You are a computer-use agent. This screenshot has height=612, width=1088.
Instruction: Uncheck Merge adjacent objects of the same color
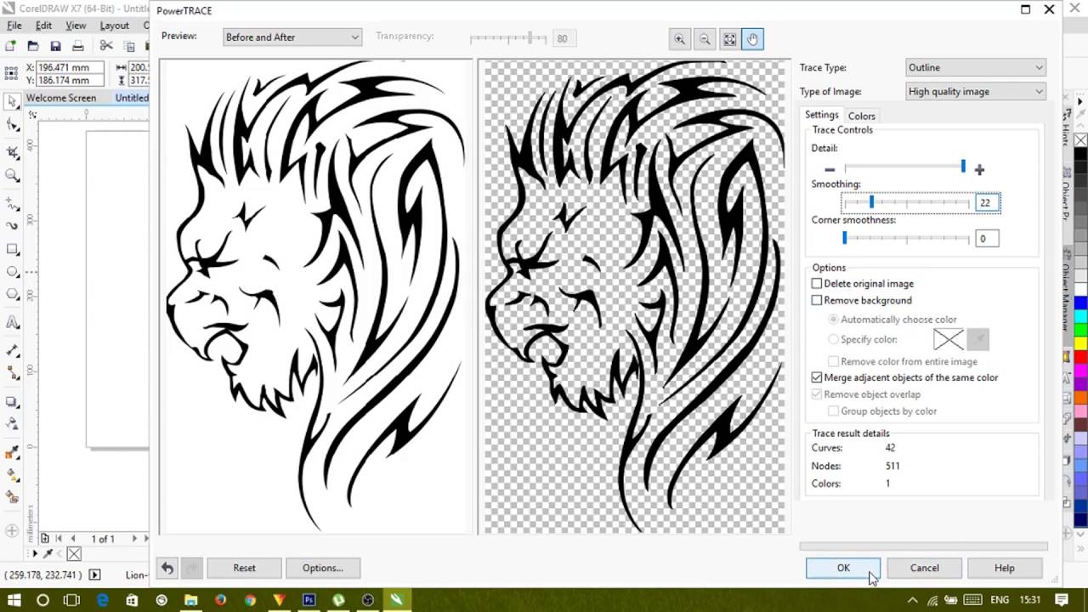point(817,377)
